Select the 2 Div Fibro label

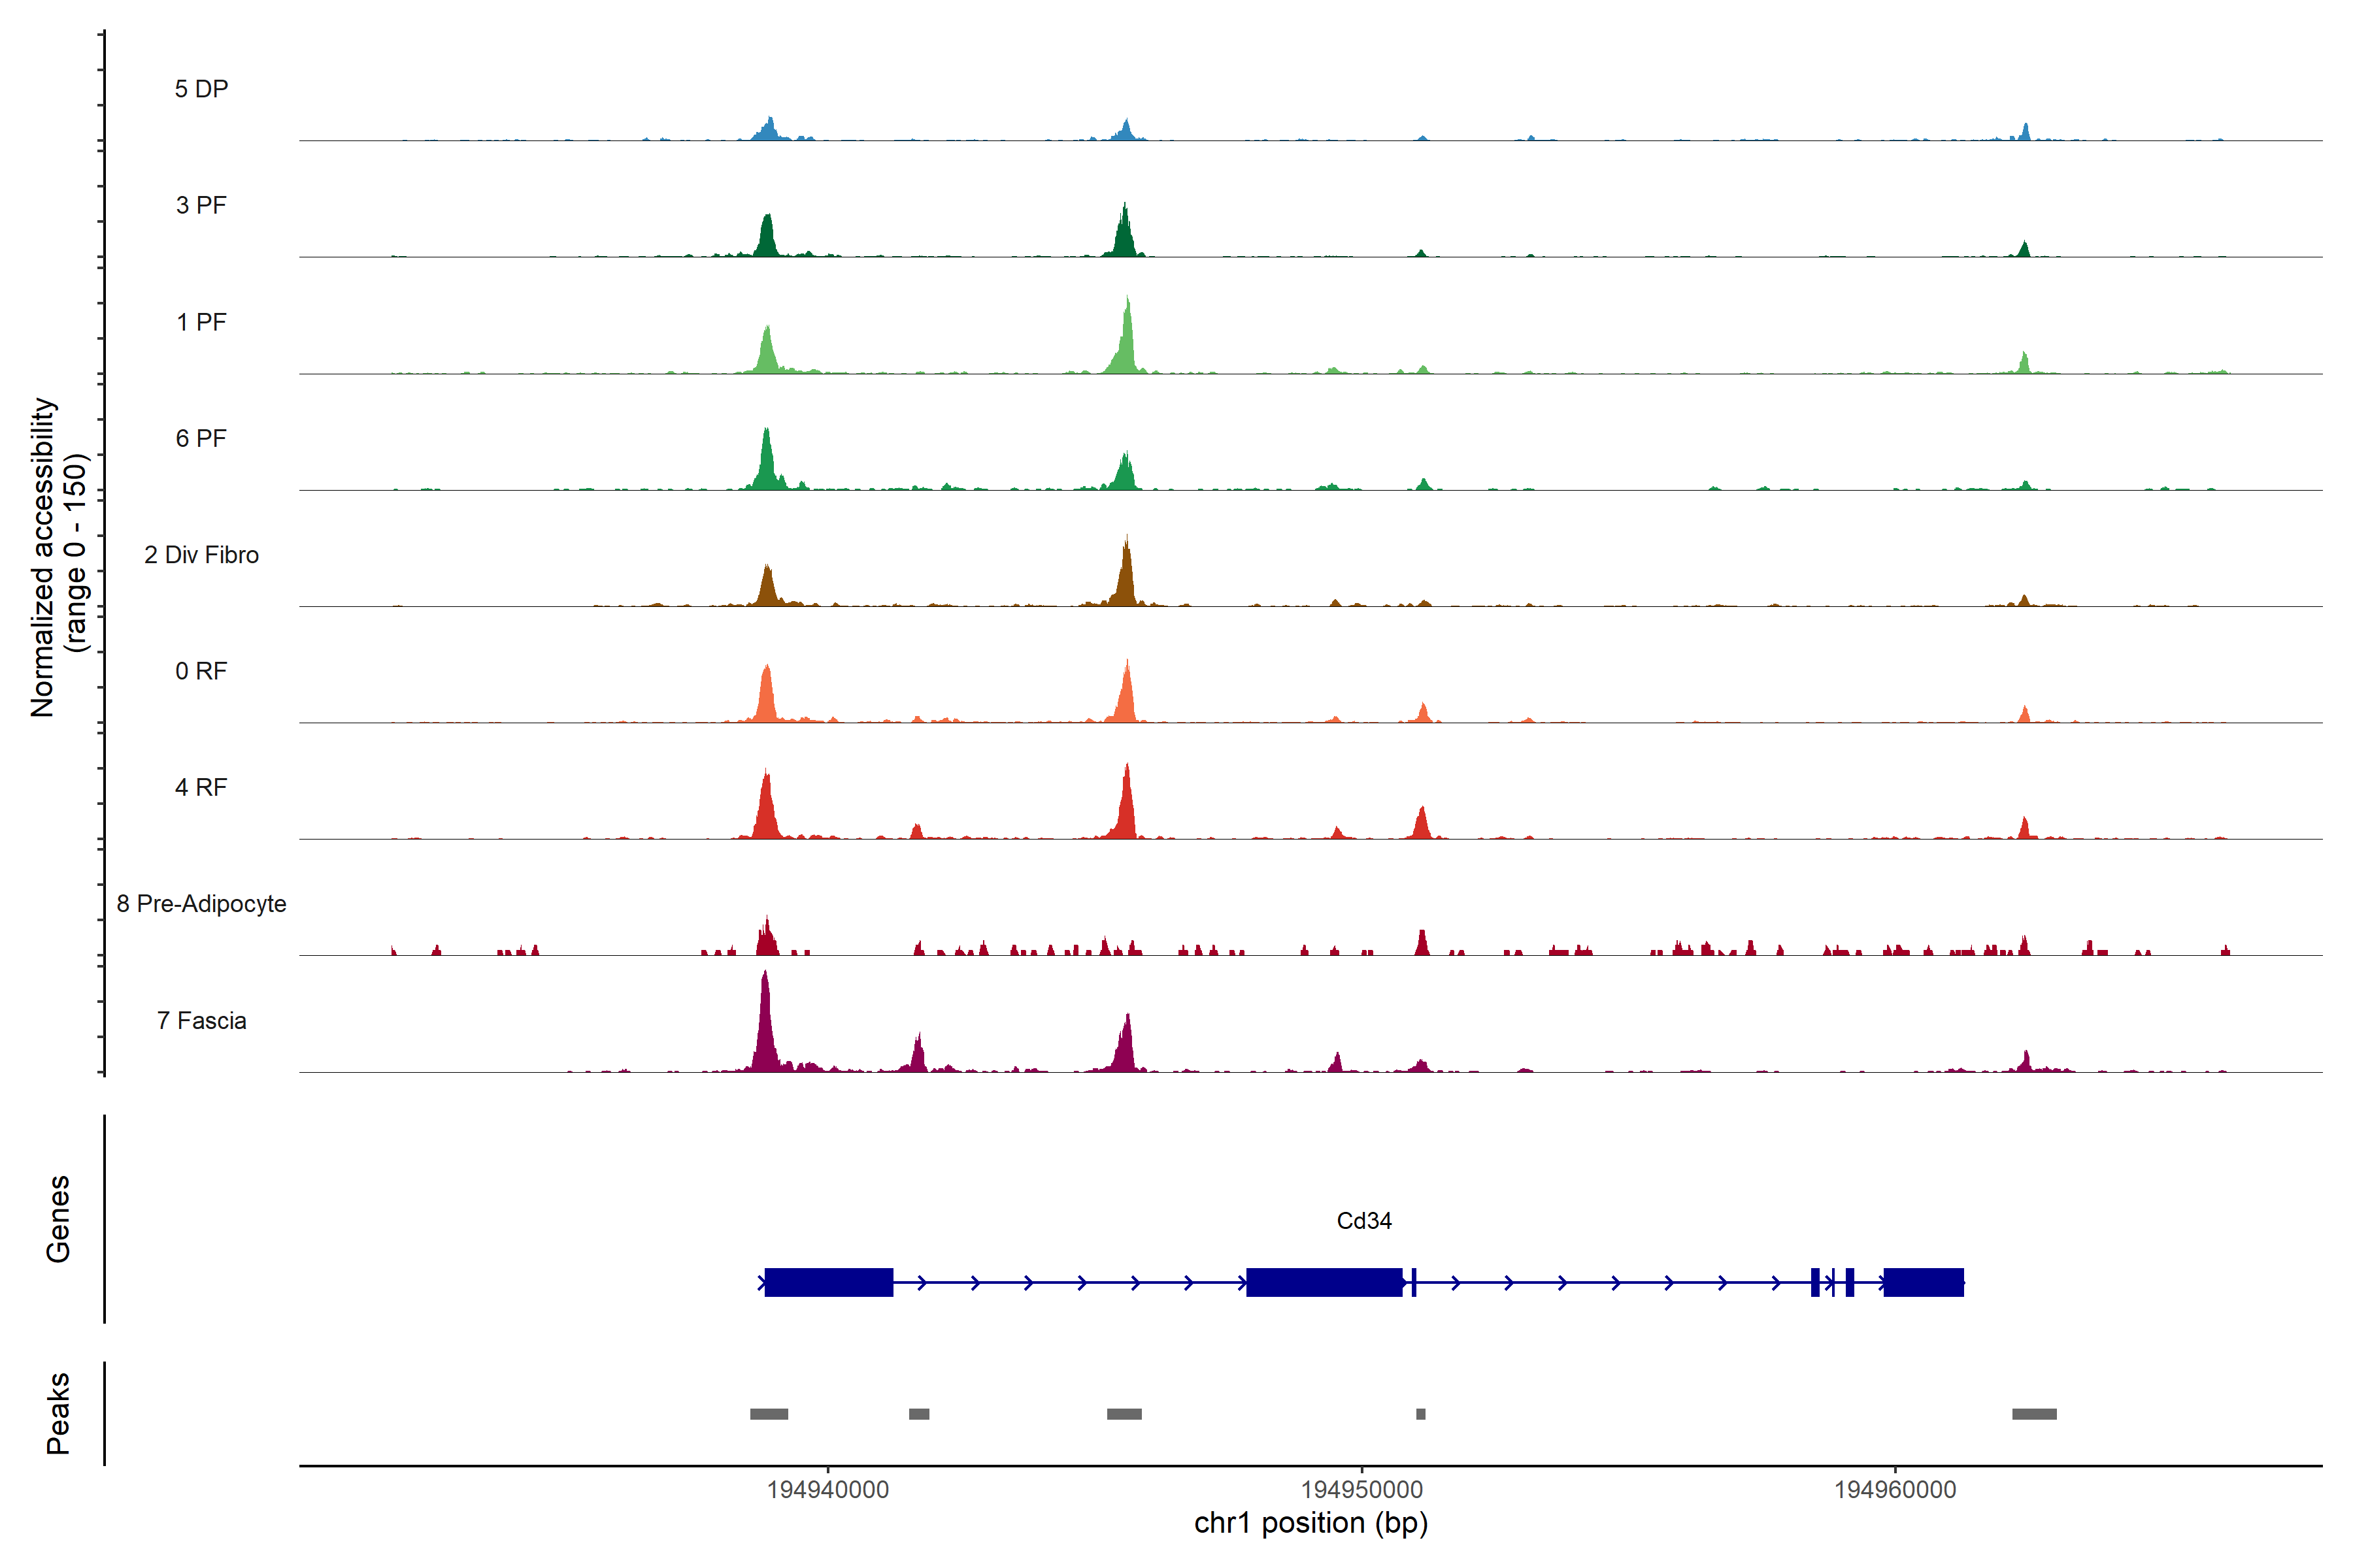(201, 555)
